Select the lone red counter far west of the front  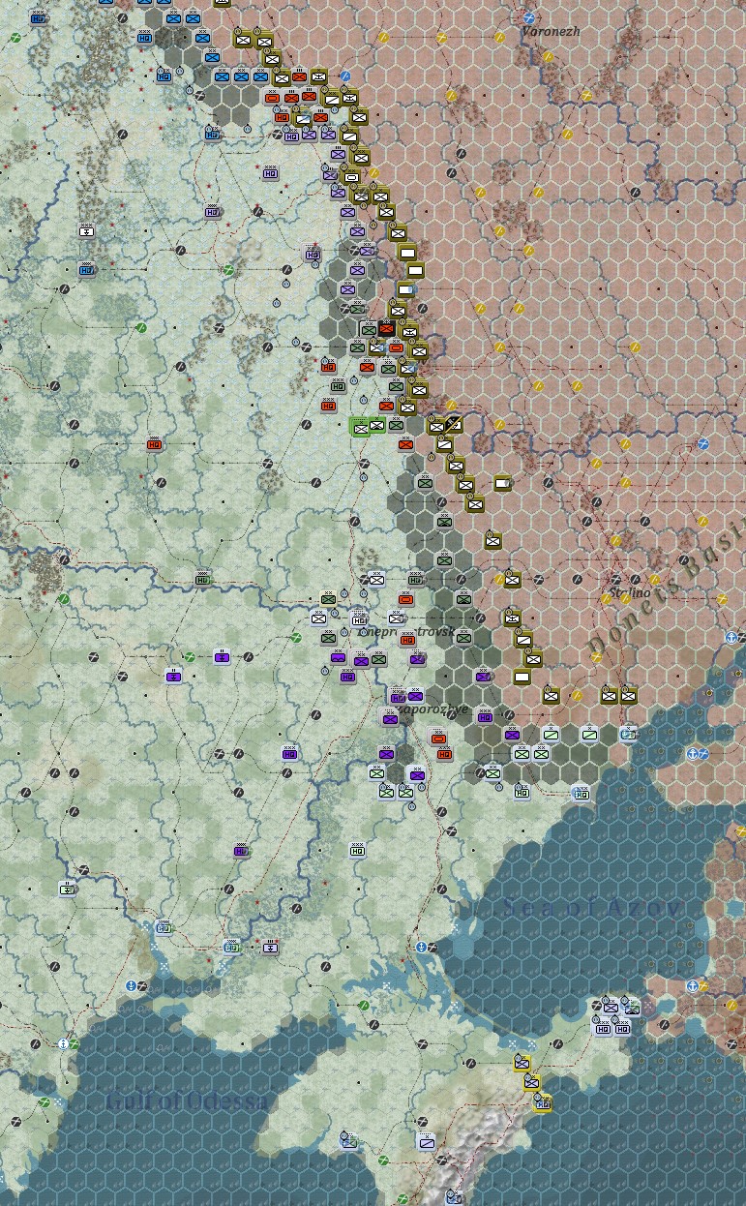click(155, 443)
